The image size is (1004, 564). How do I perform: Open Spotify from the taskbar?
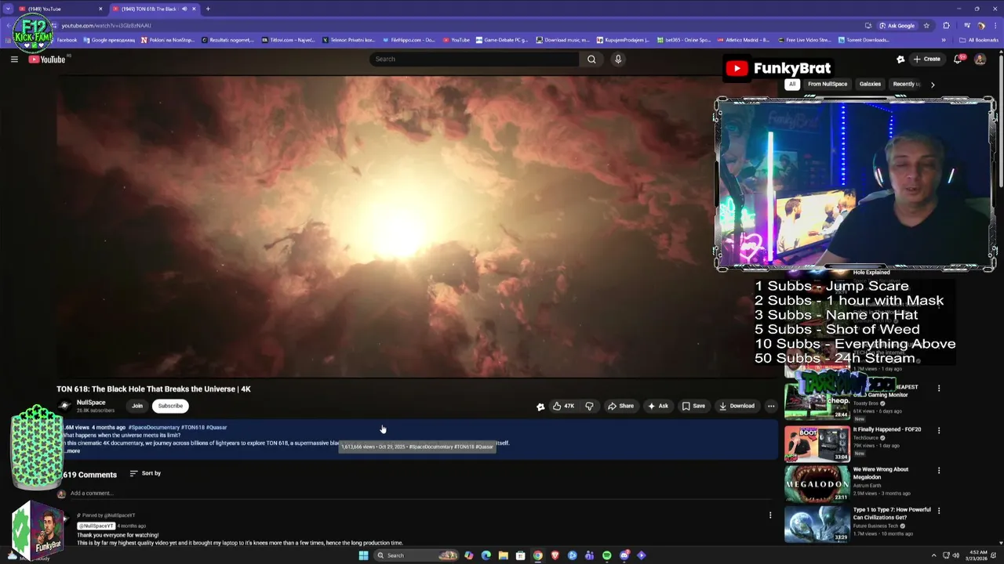pyautogui.click(x=607, y=555)
